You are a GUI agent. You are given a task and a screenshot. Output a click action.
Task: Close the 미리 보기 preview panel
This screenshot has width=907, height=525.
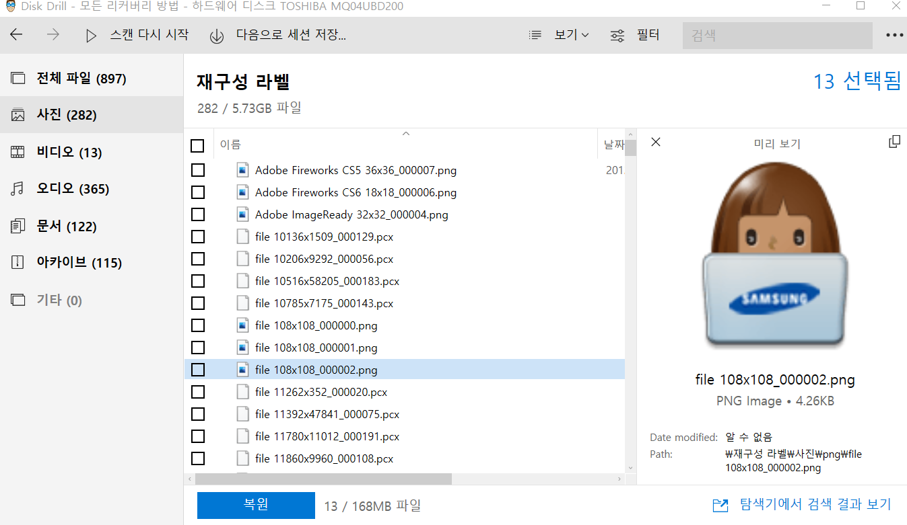coord(656,142)
